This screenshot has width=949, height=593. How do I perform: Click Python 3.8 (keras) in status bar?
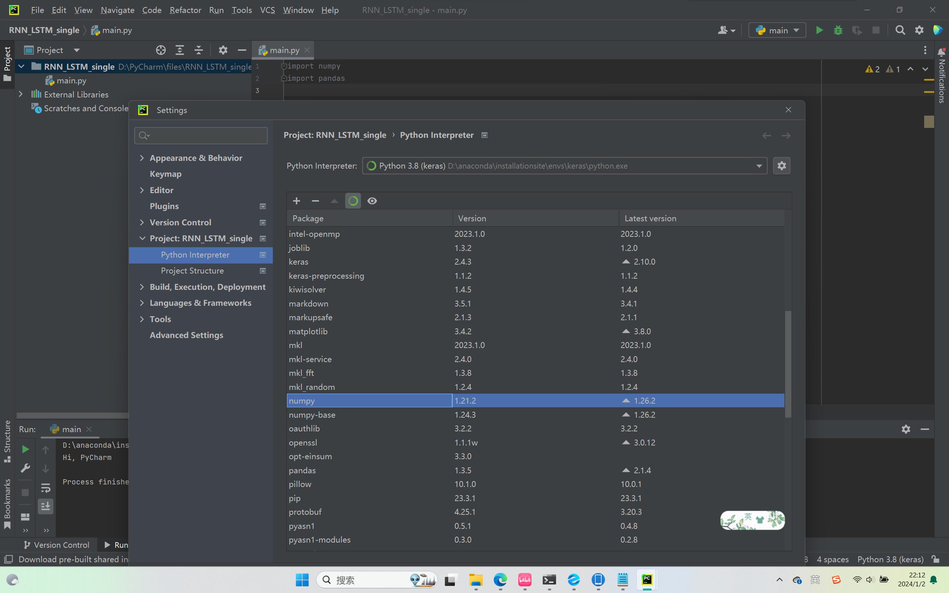pos(890,559)
